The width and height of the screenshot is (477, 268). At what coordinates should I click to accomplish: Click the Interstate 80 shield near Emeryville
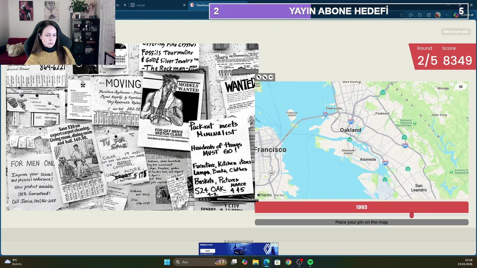[325, 115]
